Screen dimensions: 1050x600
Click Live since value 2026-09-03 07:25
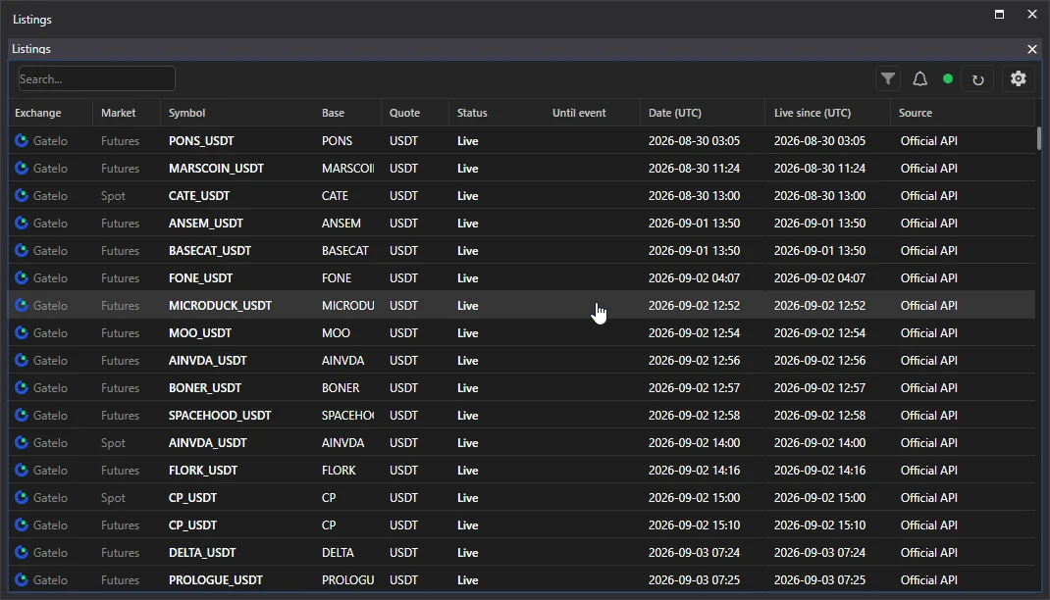pos(819,579)
